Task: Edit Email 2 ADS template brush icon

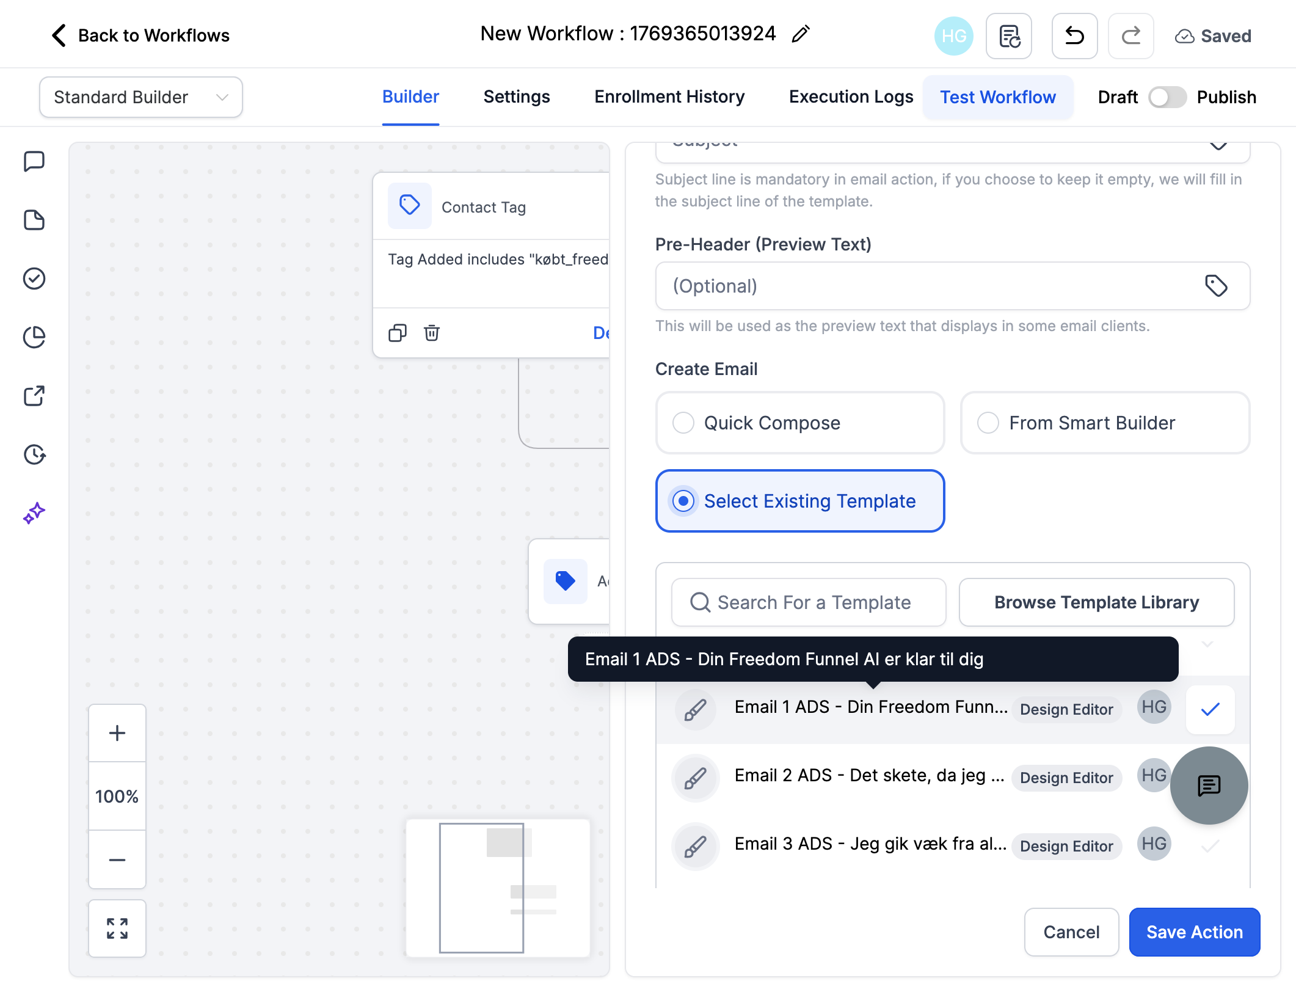Action: [695, 778]
